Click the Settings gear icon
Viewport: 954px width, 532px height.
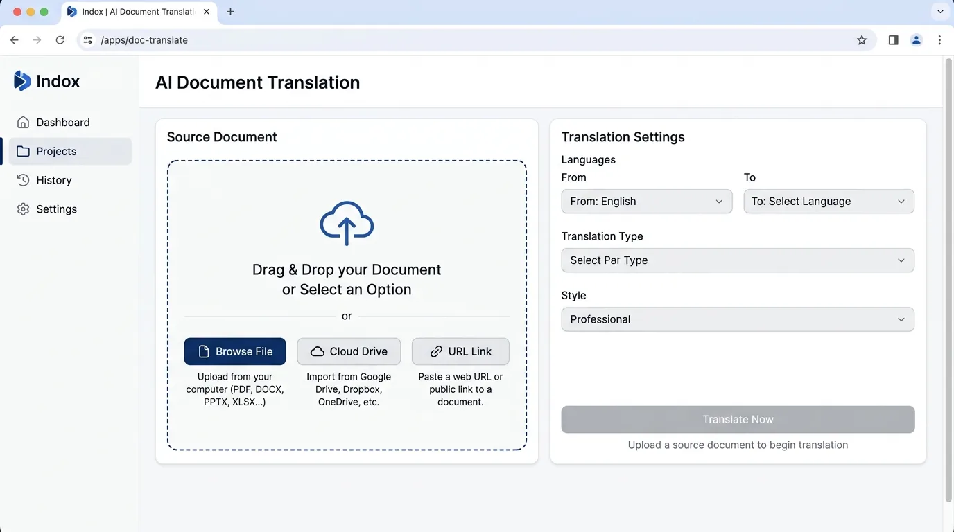click(24, 209)
